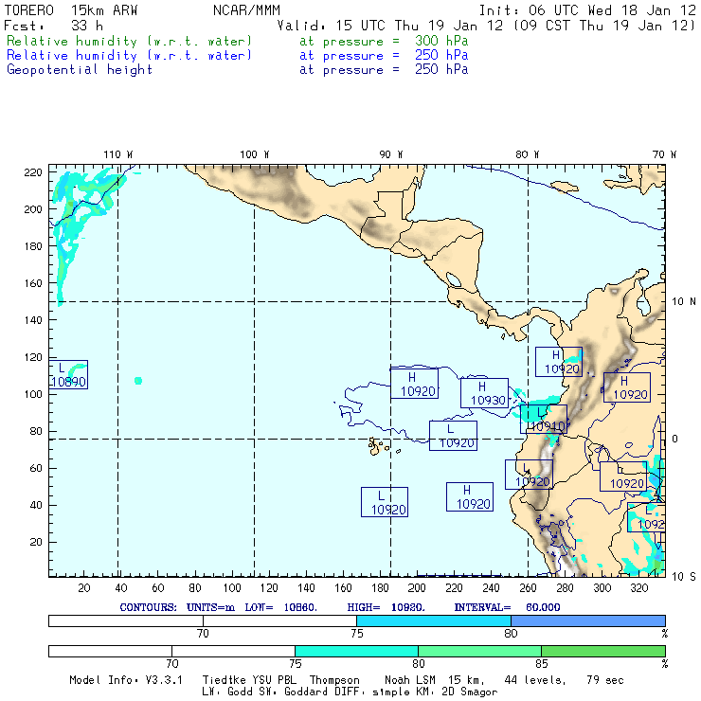Click the '79 sec' timestep text

click(x=605, y=680)
